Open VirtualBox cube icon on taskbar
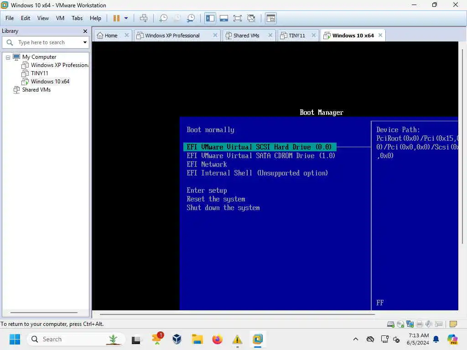Viewport: 467px width, 350px height. pos(177,339)
